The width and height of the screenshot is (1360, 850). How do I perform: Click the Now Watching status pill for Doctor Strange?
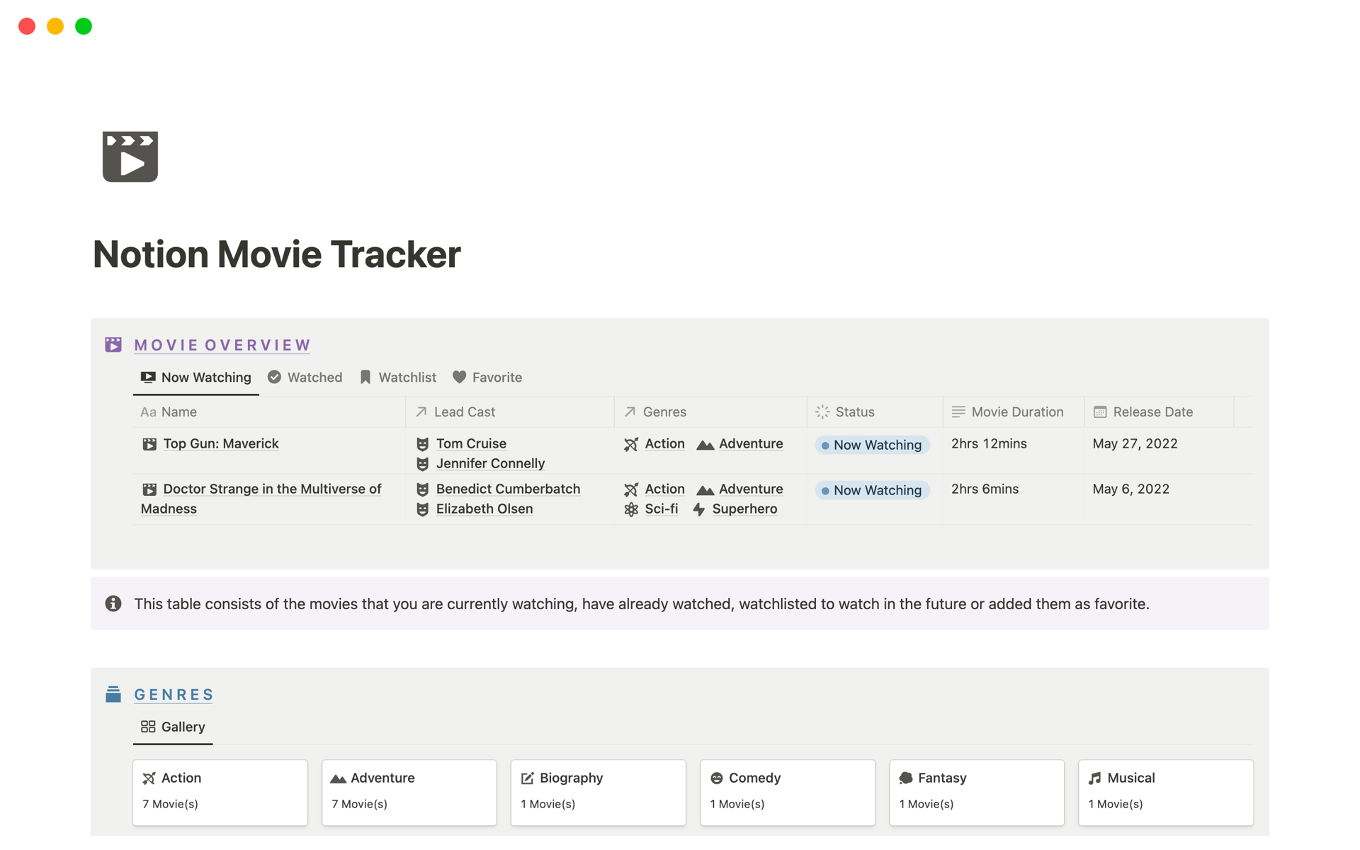pyautogui.click(x=872, y=489)
